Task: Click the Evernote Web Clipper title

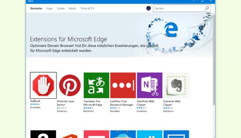Action: [x=172, y=103]
